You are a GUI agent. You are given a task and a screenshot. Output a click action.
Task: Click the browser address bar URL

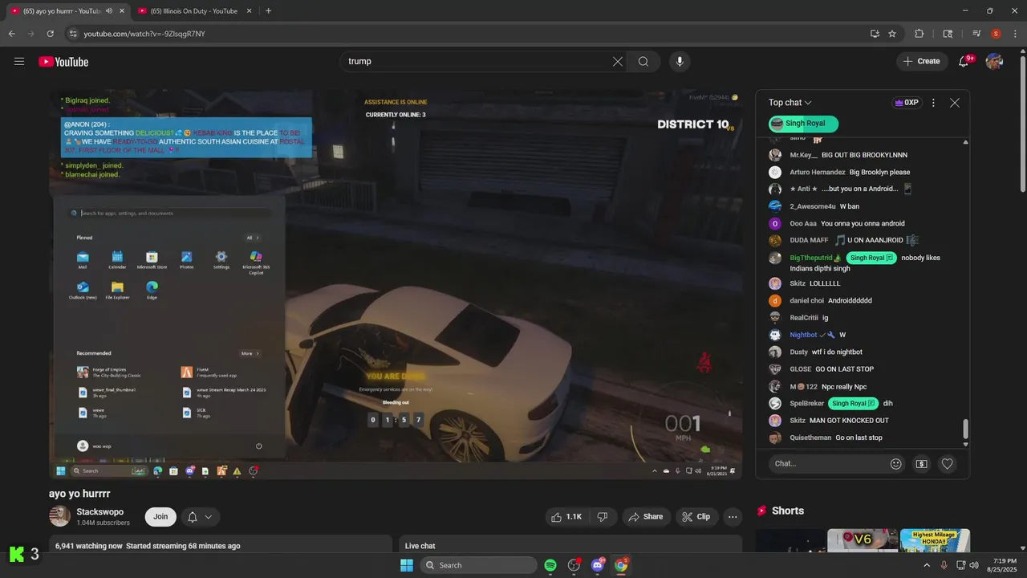(x=144, y=34)
